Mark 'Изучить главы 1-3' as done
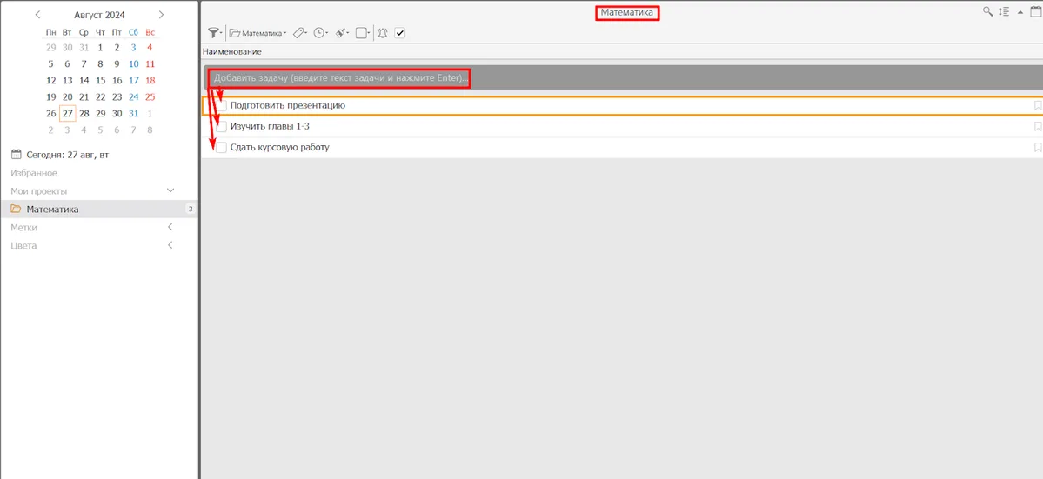The width and height of the screenshot is (1043, 479). tap(221, 127)
